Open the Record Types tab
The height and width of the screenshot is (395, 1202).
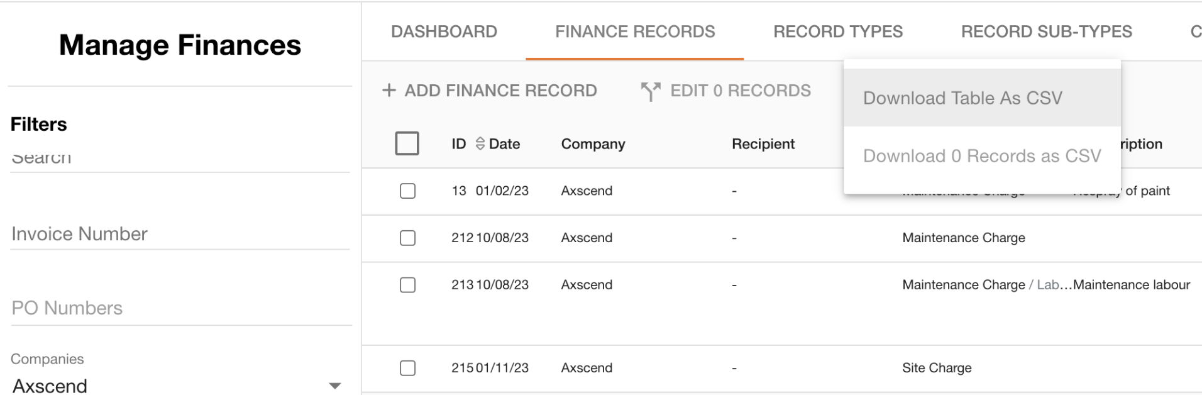point(838,31)
